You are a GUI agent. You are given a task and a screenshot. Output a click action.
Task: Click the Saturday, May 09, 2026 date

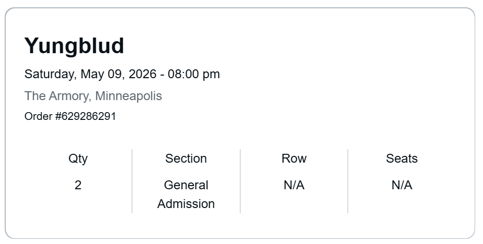point(90,74)
